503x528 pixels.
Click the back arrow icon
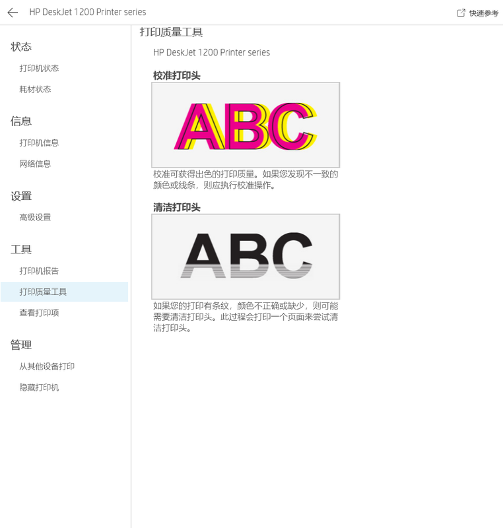pos(13,13)
